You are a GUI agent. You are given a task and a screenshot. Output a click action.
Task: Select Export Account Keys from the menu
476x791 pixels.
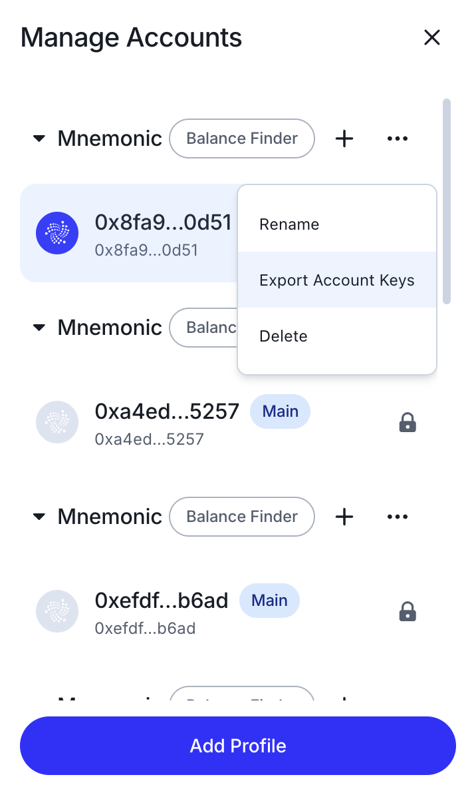(x=336, y=280)
